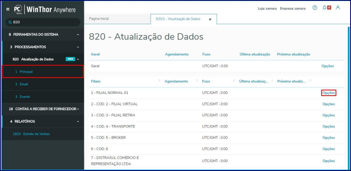
Task: Click the PC Sistemas logo
Action: click(x=18, y=9)
